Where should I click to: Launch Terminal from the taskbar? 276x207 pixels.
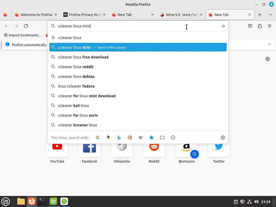coord(42,201)
